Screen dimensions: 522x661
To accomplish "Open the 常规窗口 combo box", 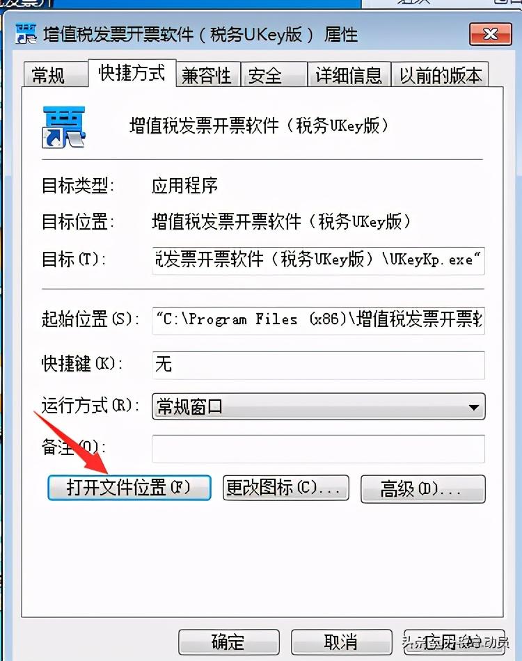I will tap(318, 407).
